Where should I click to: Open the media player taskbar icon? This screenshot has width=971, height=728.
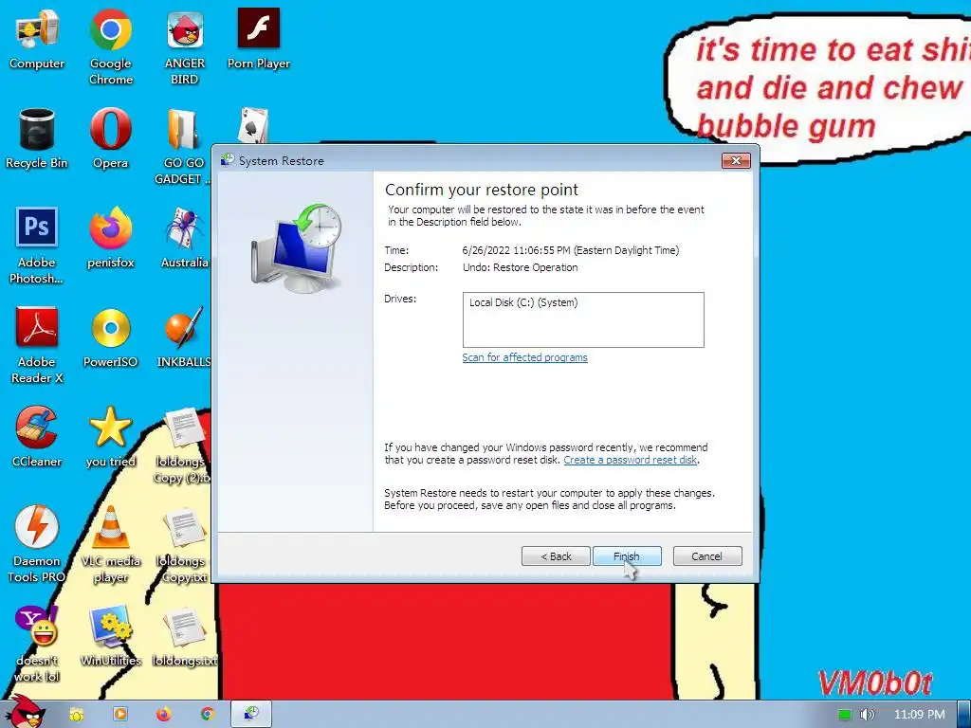click(120, 715)
